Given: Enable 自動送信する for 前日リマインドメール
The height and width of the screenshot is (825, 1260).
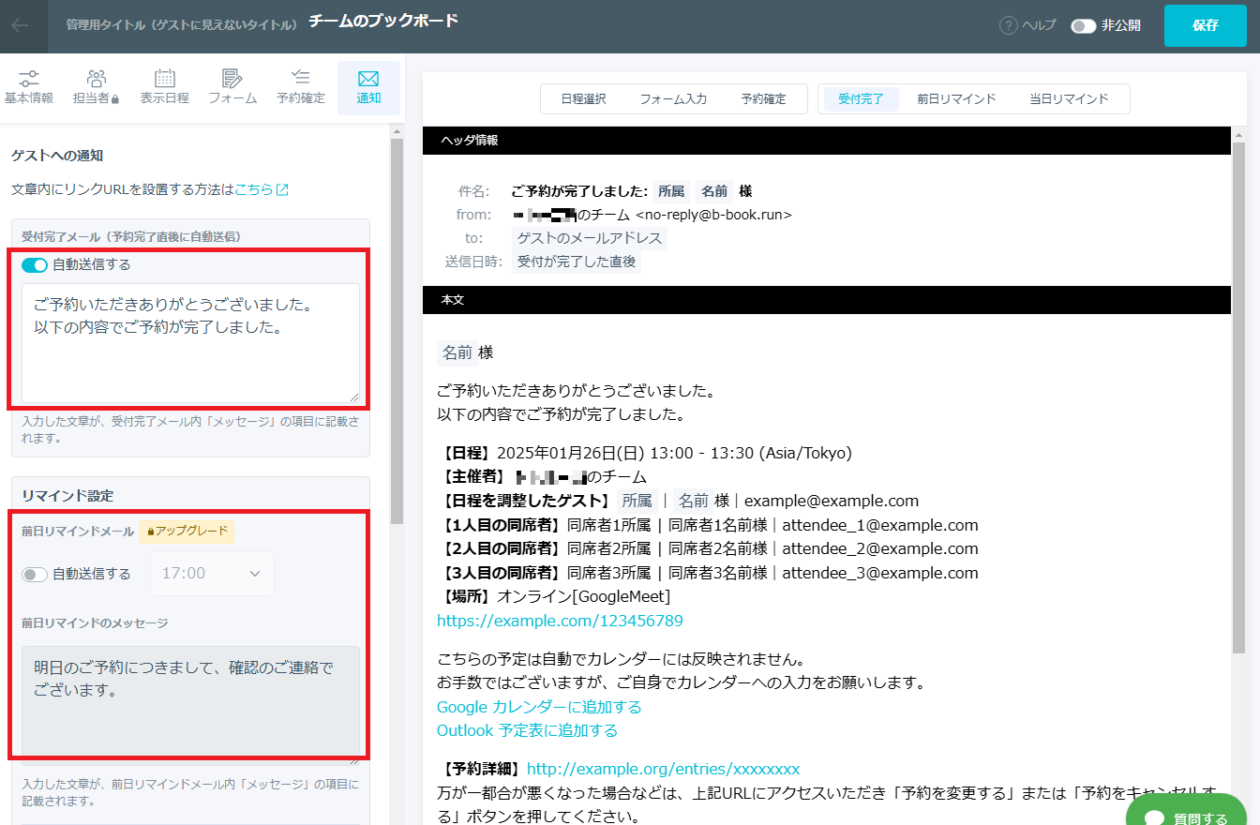Looking at the screenshot, I should pos(35,573).
